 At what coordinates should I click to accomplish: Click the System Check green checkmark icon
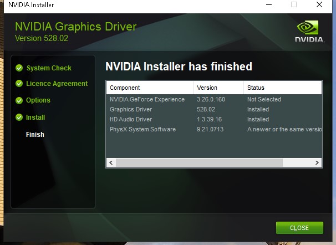pos(19,68)
